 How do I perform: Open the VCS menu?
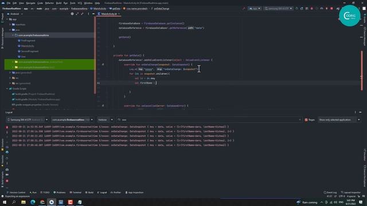pos(80,3)
